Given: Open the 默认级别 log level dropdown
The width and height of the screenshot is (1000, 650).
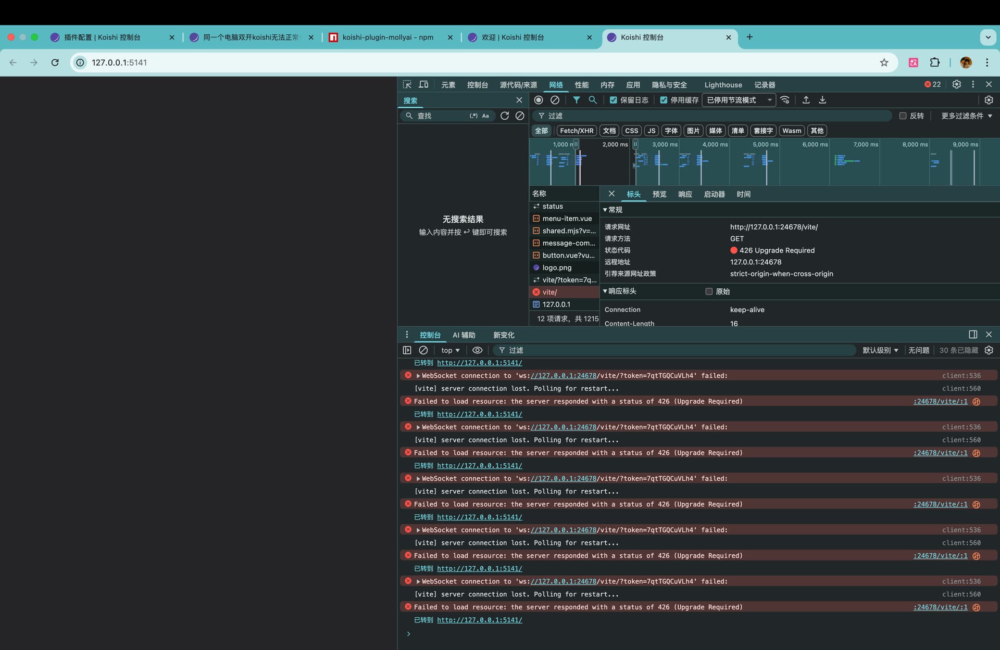Looking at the screenshot, I should [x=880, y=350].
